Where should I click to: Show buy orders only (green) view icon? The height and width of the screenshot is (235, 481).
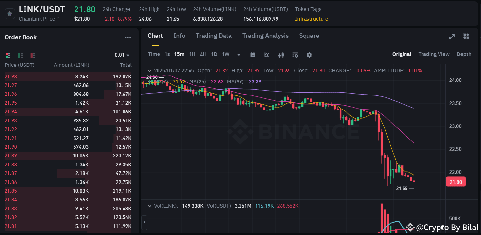point(21,55)
